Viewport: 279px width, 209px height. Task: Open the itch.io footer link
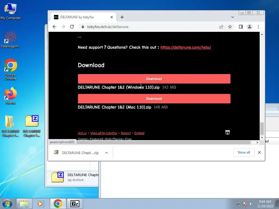coord(82,133)
